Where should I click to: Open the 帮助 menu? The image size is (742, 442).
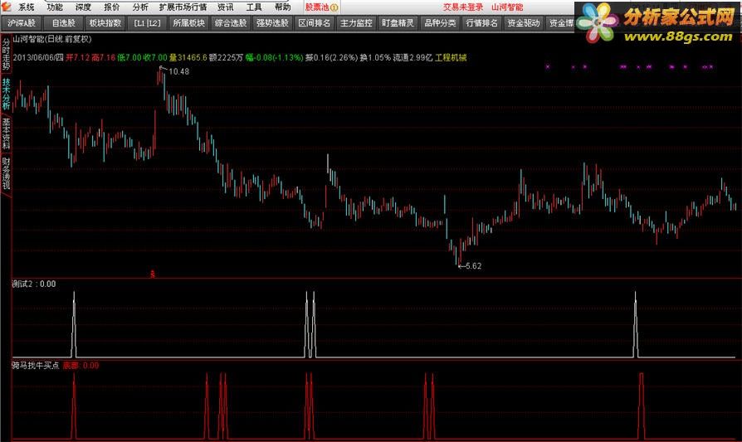282,7
